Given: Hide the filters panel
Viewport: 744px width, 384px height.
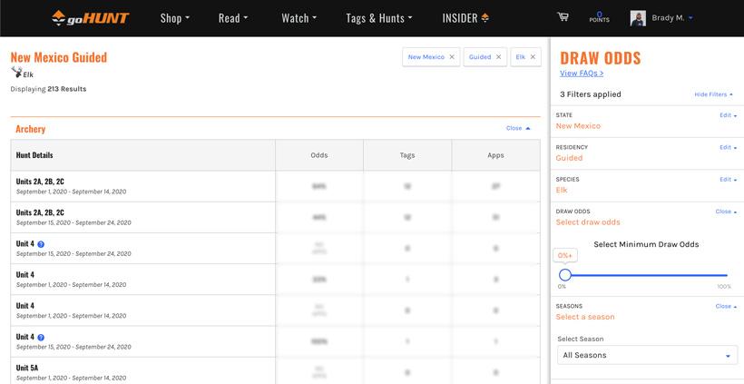Looking at the screenshot, I should [713, 94].
